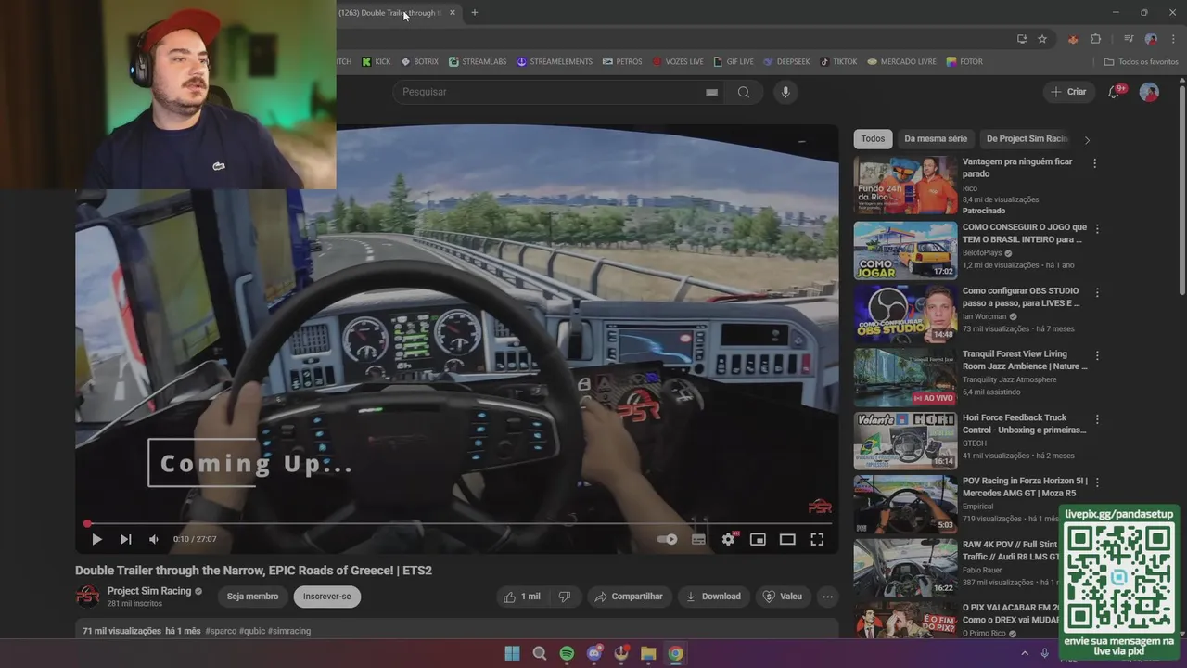Bookmark this page with star icon
Screen dimensions: 1187x668
pyautogui.click(x=1042, y=39)
